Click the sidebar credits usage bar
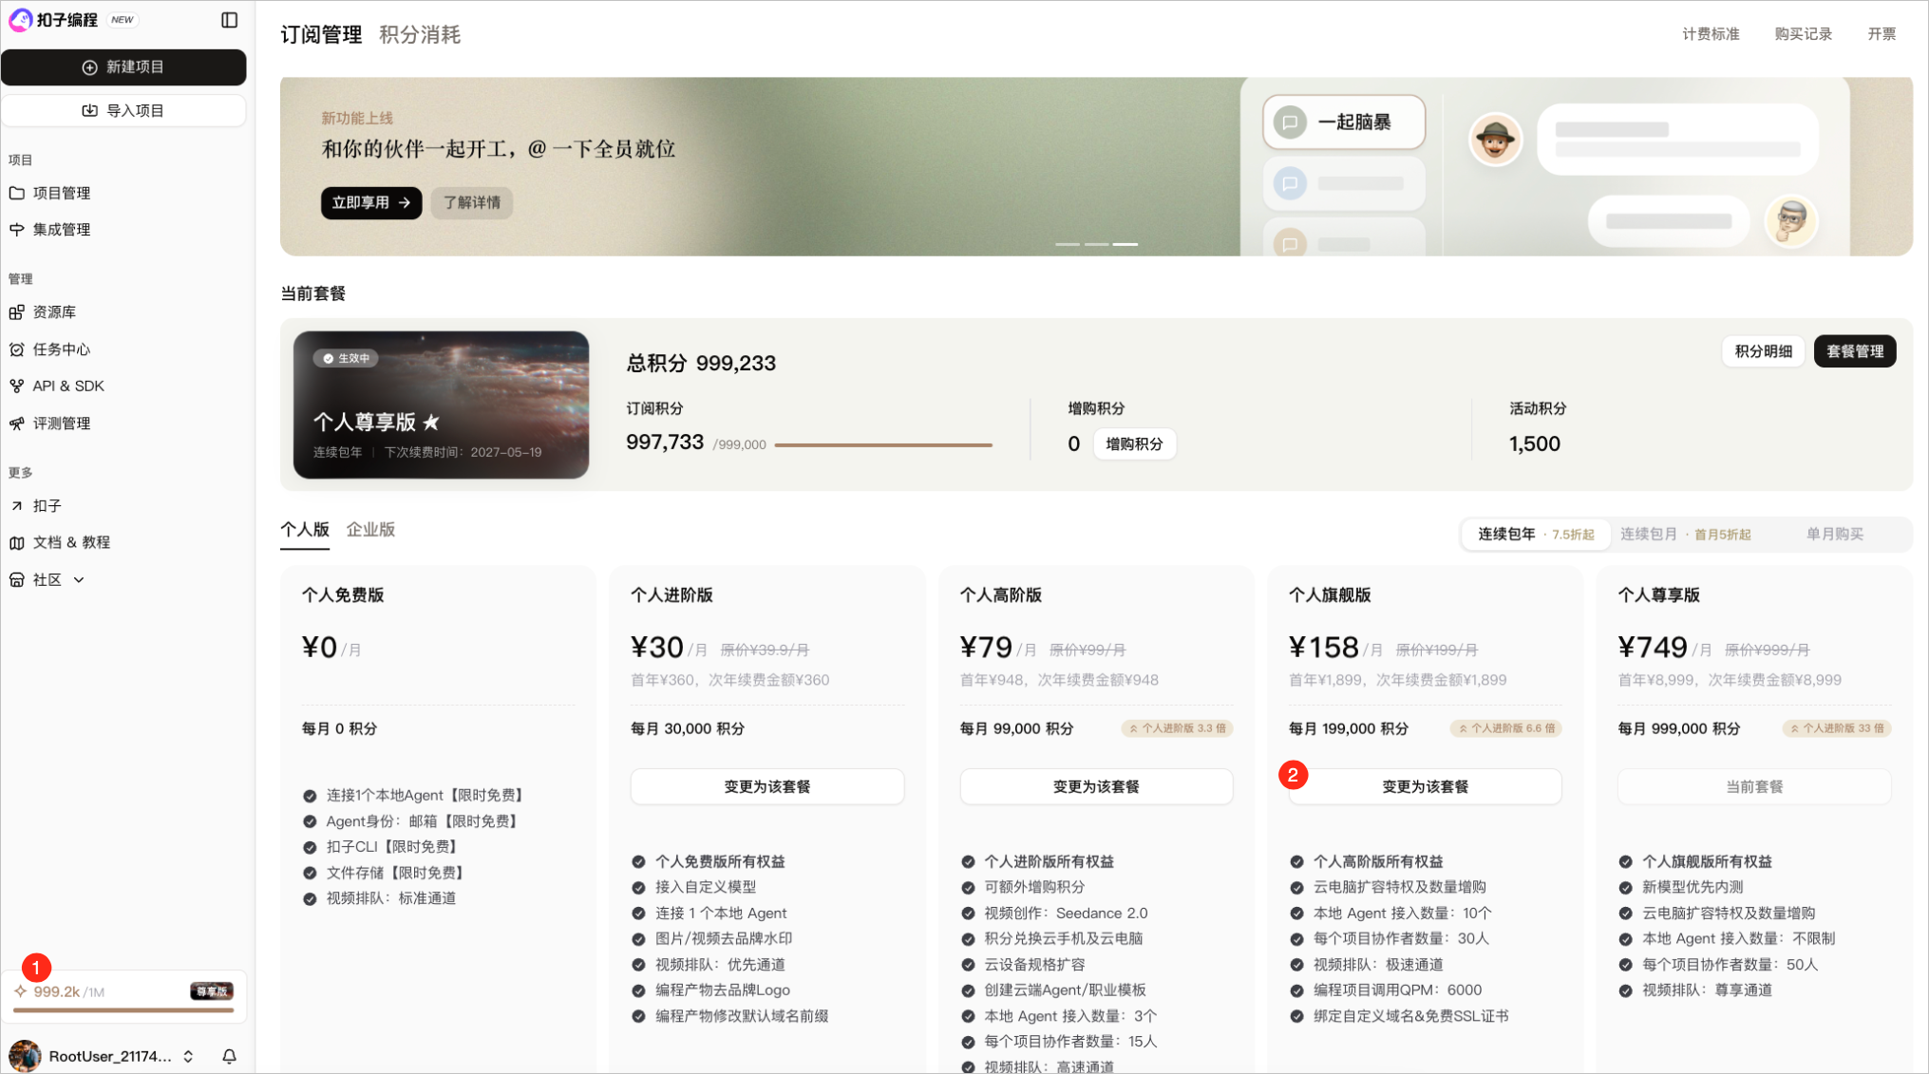The image size is (1929, 1074). (x=123, y=1010)
